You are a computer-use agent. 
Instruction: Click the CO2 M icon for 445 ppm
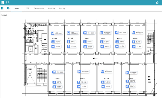(x=79, y=72)
